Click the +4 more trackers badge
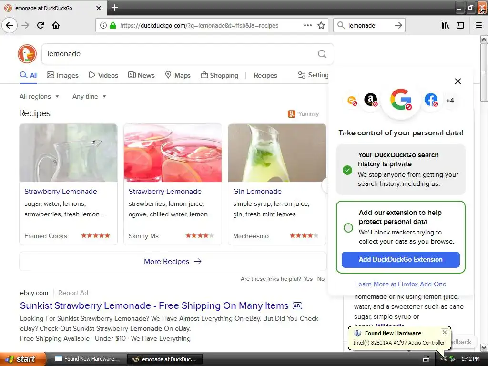The height and width of the screenshot is (366, 488). pyautogui.click(x=450, y=101)
